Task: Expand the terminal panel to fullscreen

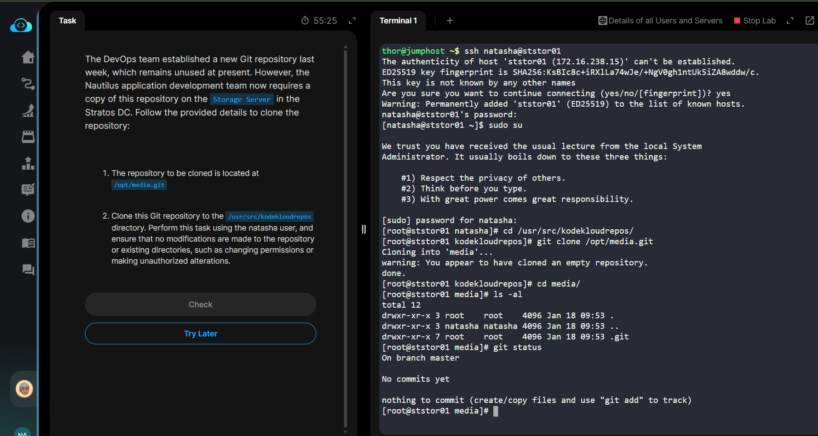Action: tap(790, 21)
